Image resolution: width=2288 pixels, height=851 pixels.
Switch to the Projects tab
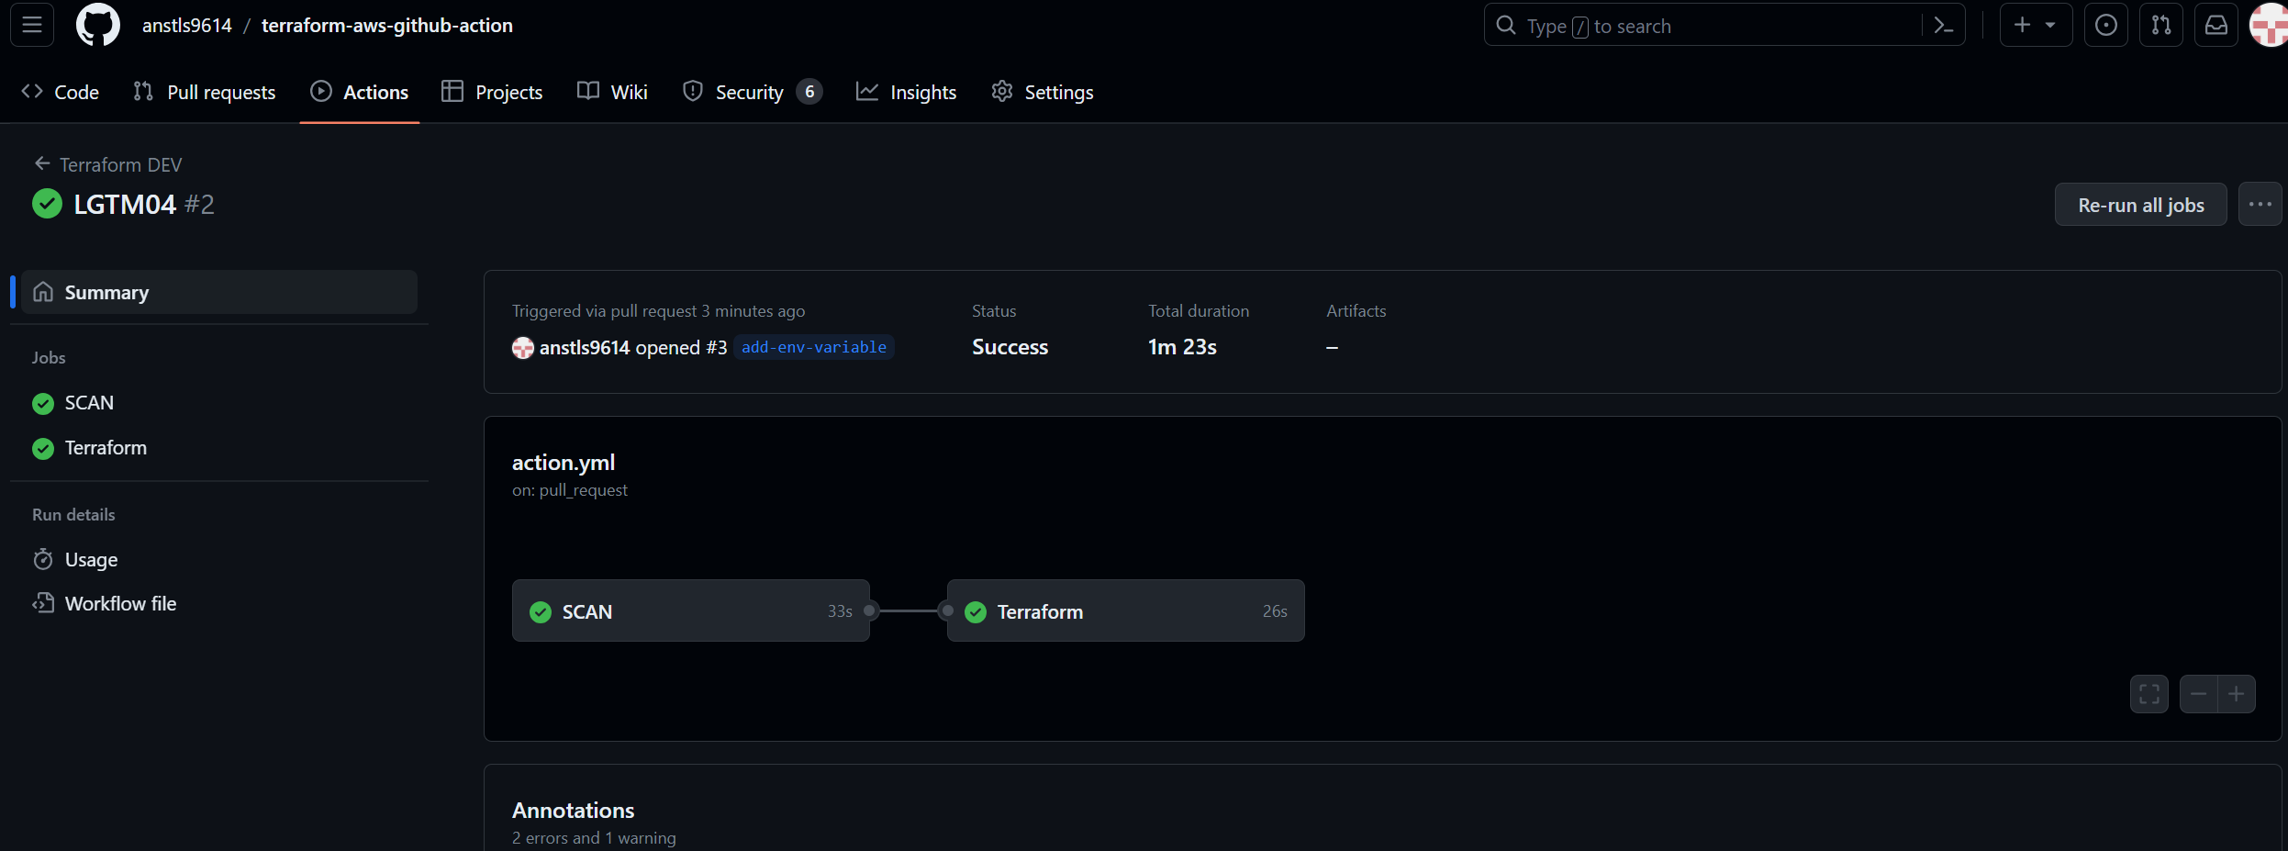tap(492, 92)
